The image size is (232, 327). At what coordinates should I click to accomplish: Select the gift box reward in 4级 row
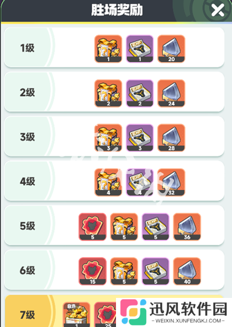pos(108,182)
